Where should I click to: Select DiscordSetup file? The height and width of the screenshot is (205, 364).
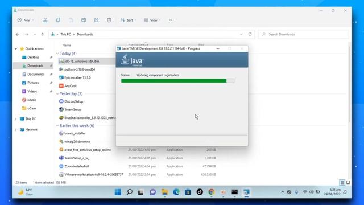pos(73,101)
